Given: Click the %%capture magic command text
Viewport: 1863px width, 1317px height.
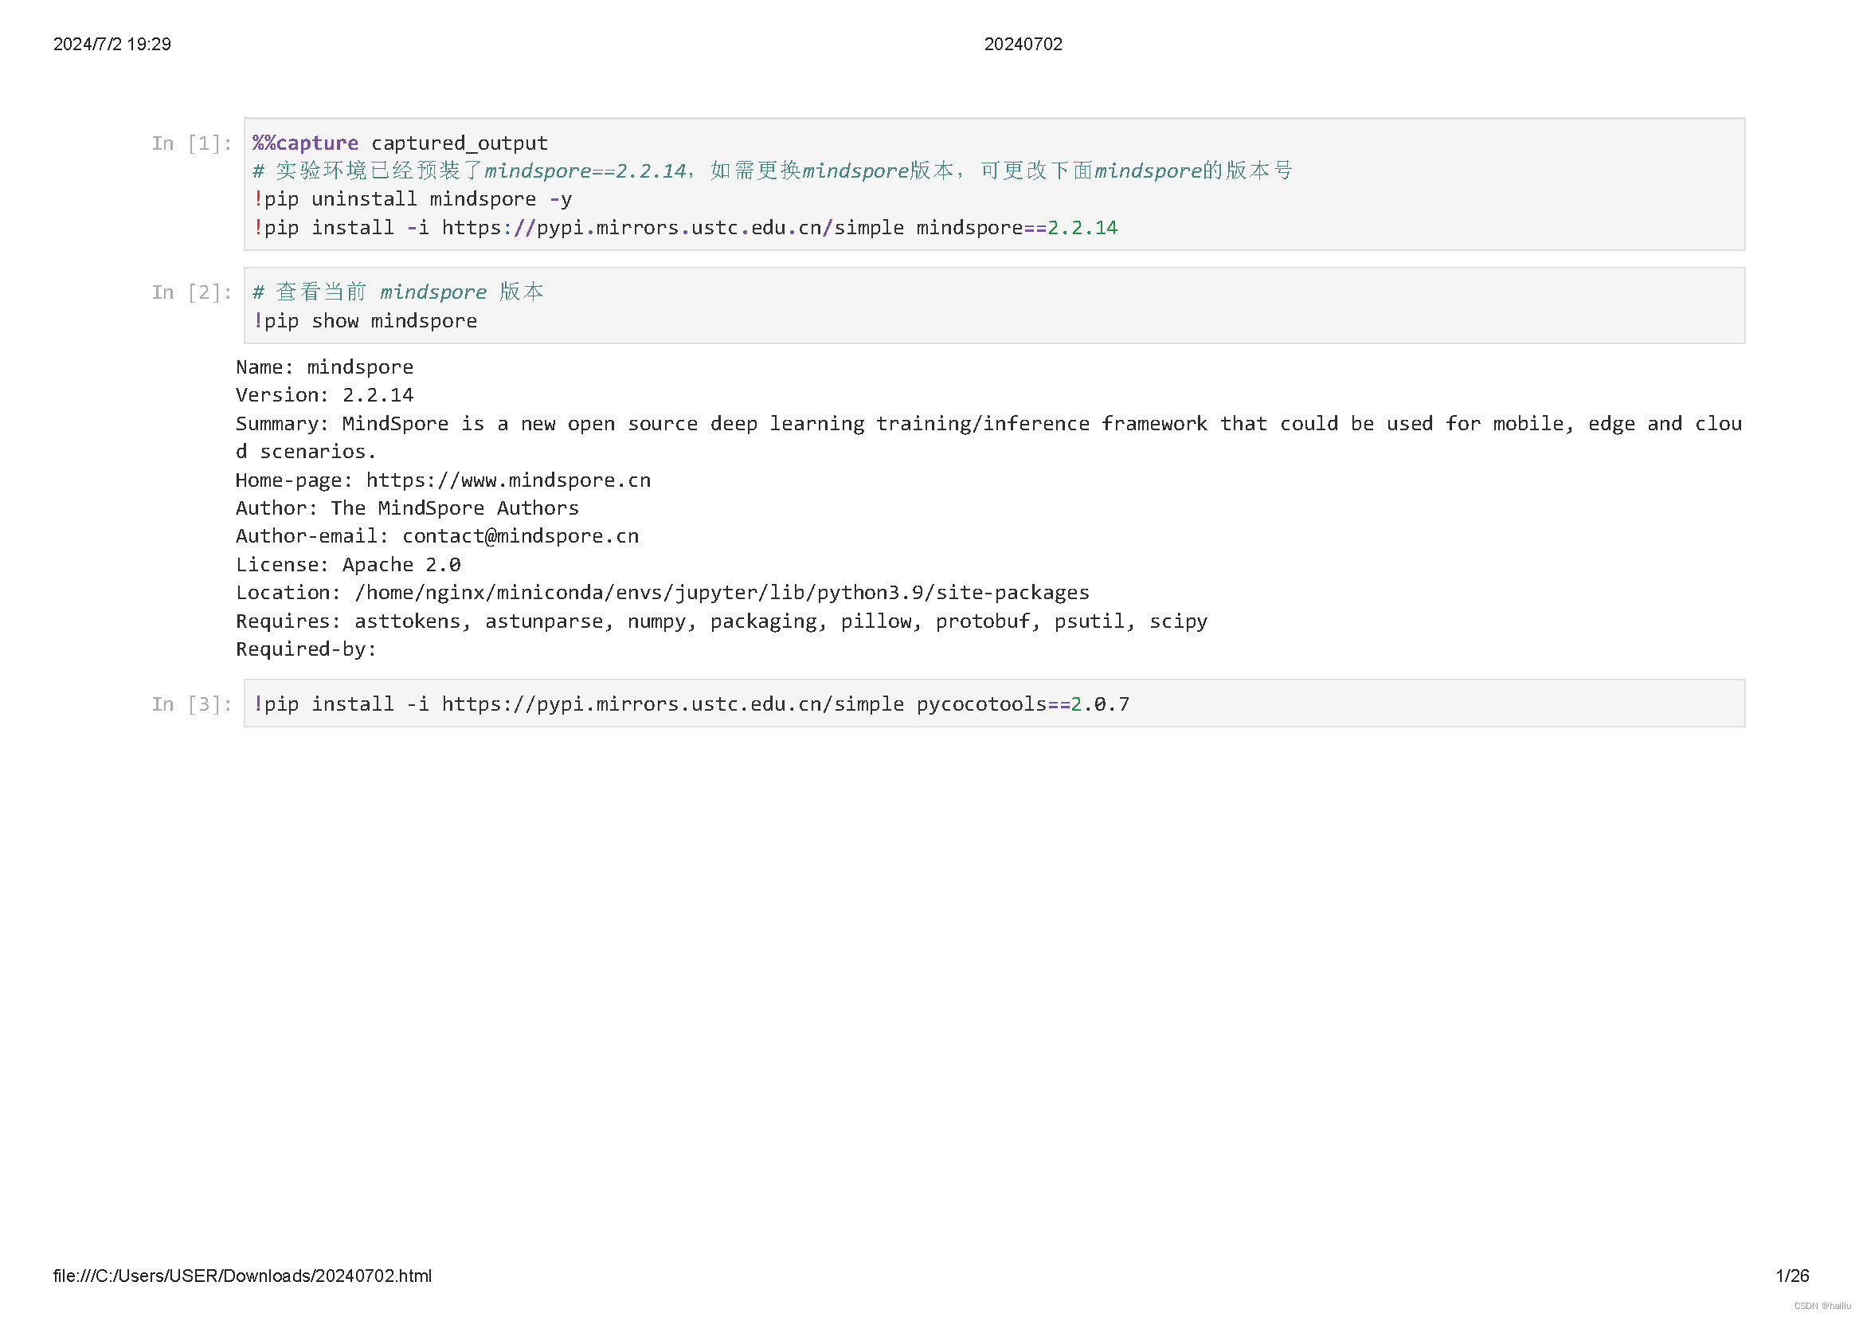Looking at the screenshot, I should coord(305,143).
